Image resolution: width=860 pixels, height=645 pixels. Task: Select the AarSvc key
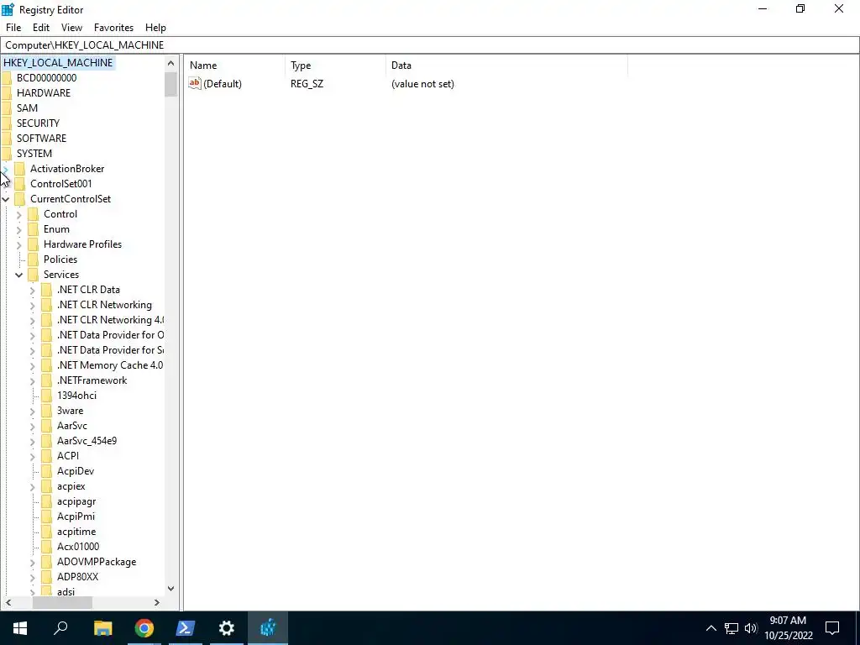[x=72, y=426]
